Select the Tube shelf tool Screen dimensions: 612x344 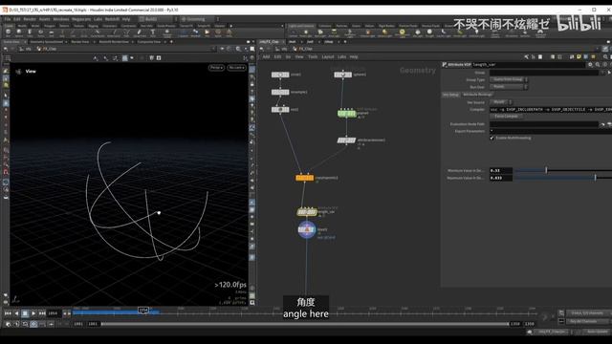[30, 32]
